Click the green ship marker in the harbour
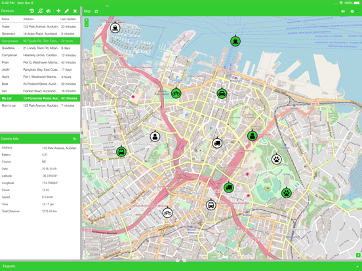The width and height of the screenshot is (362, 271). pyautogui.click(x=235, y=41)
